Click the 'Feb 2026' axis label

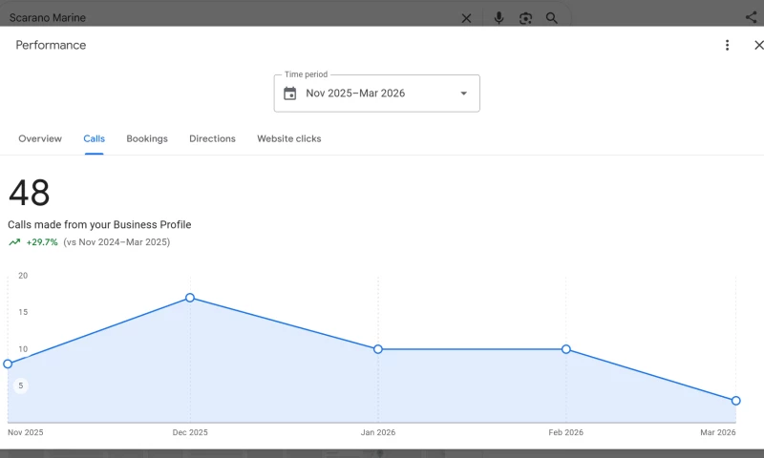click(x=565, y=432)
